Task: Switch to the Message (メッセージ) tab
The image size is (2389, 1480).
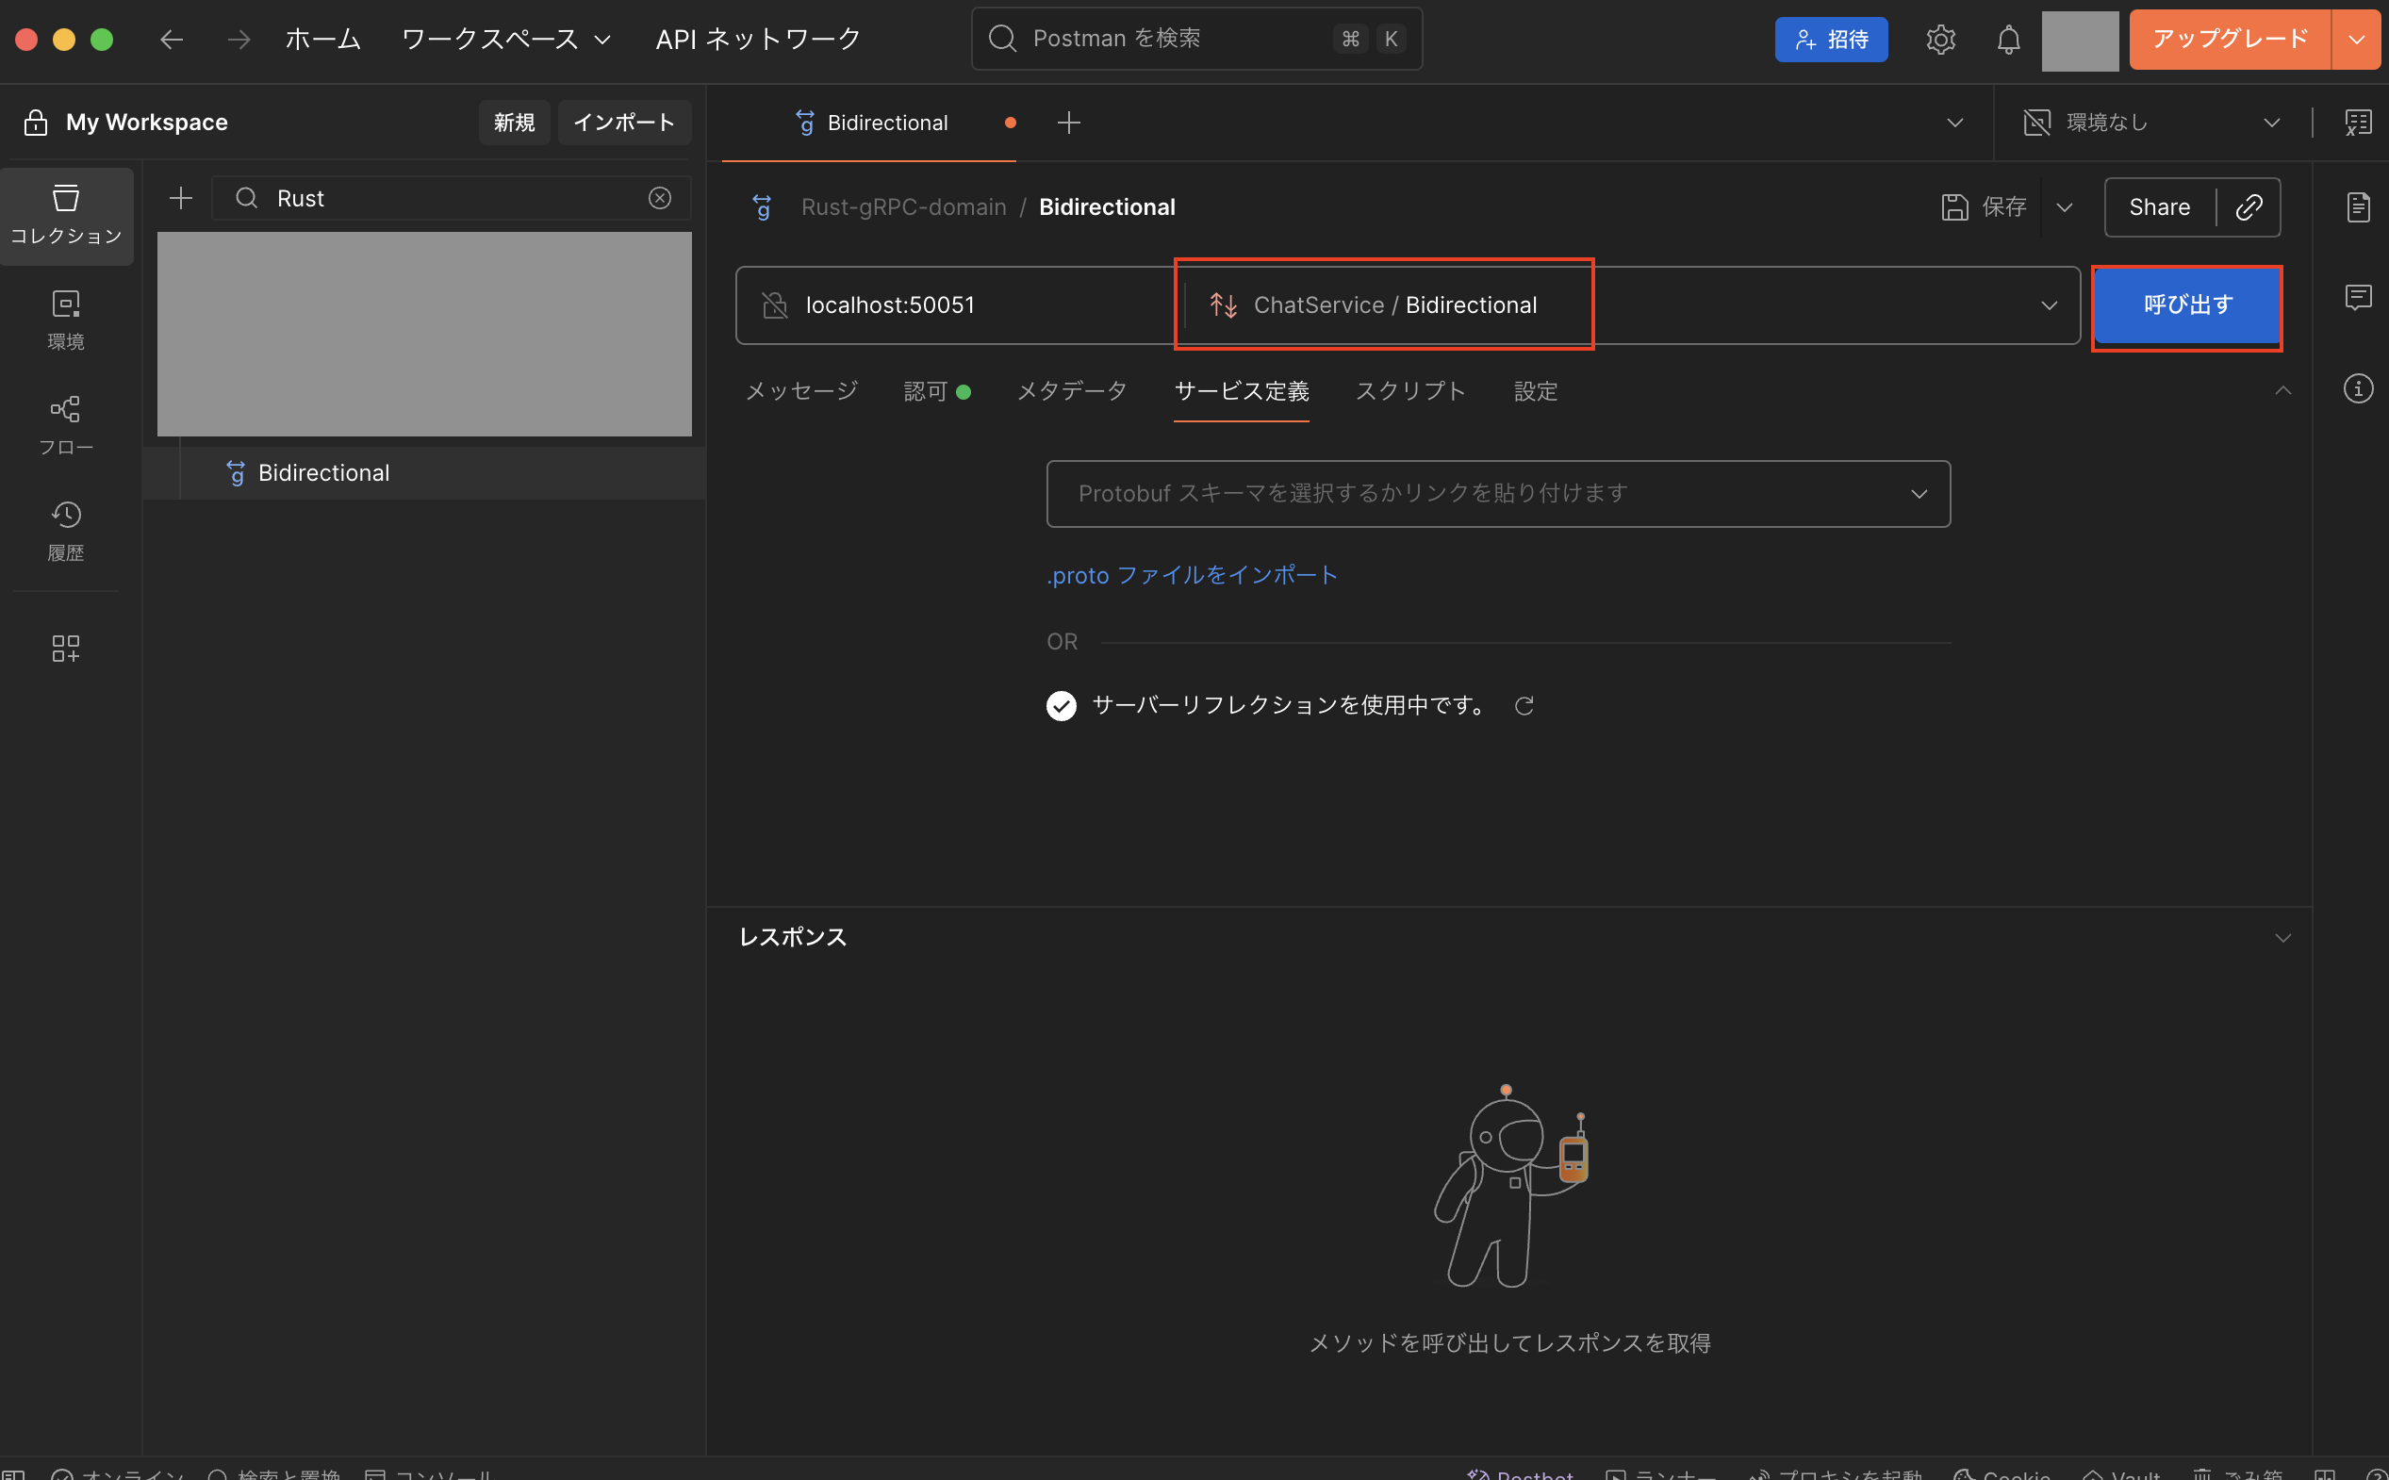Action: click(x=801, y=390)
